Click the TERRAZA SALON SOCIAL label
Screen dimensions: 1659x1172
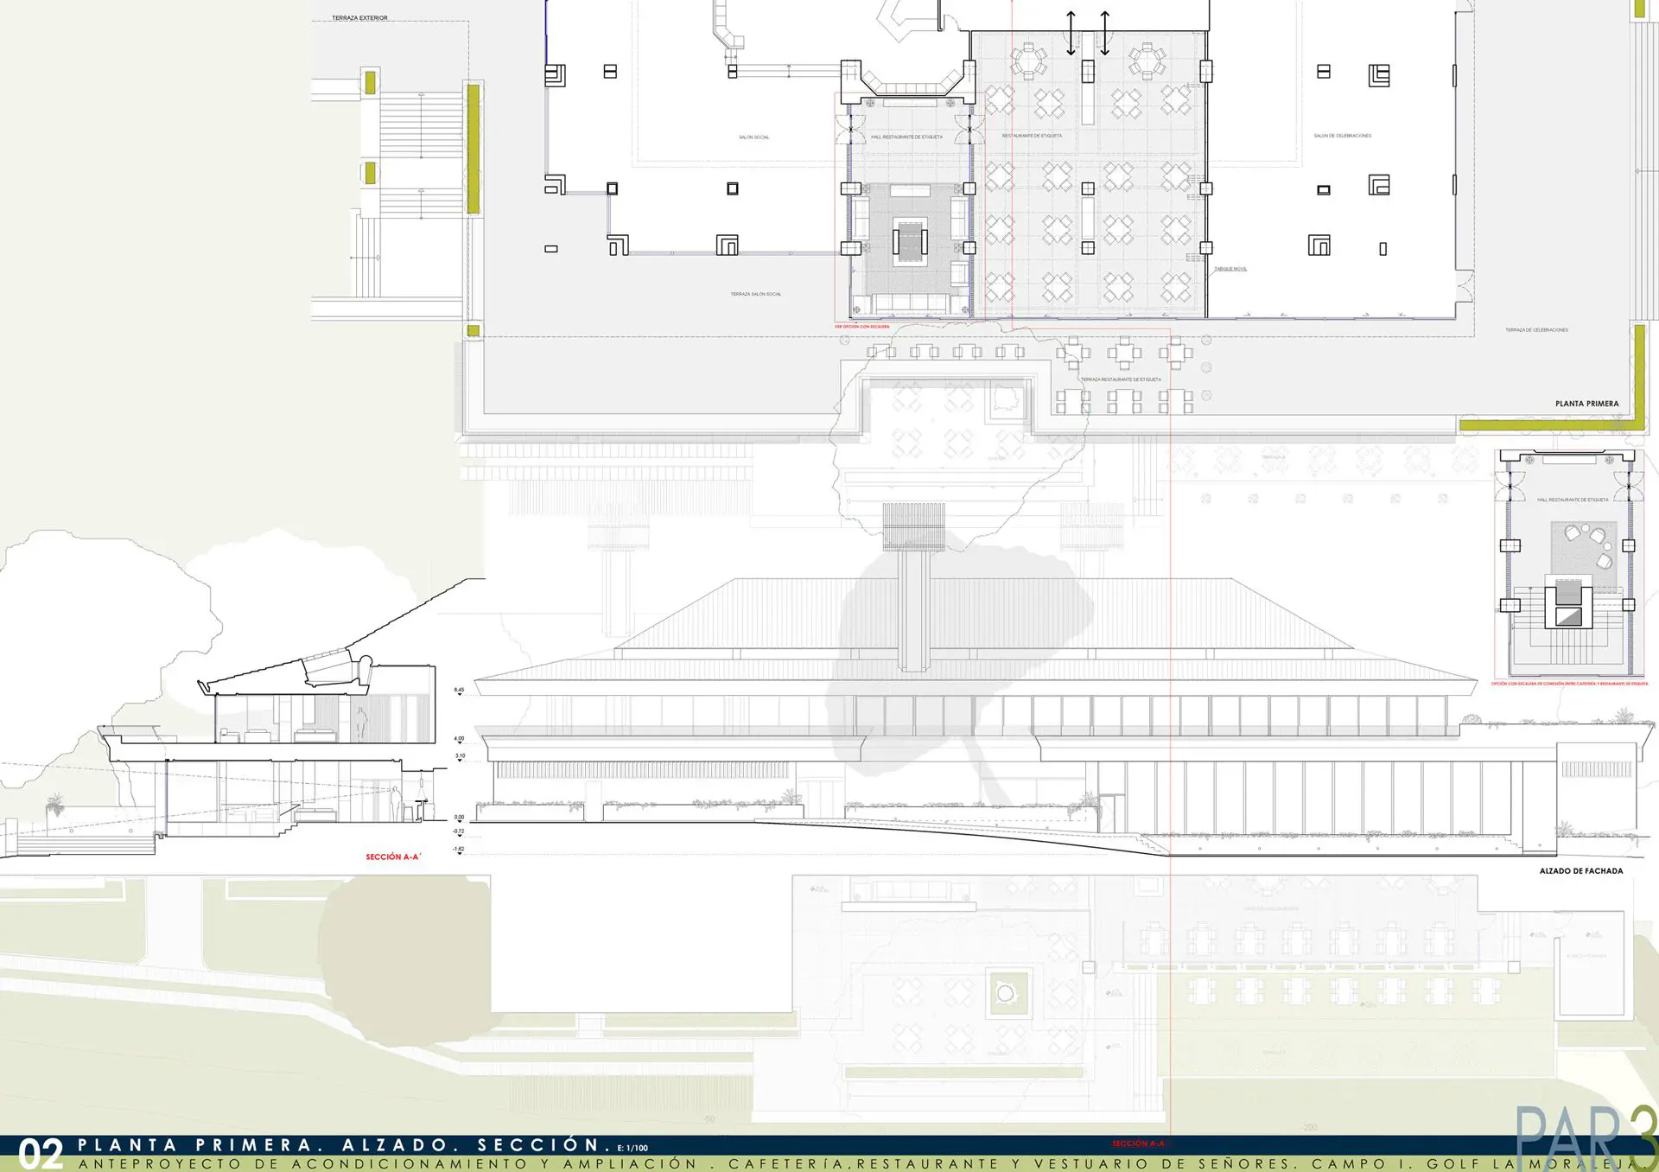[755, 294]
